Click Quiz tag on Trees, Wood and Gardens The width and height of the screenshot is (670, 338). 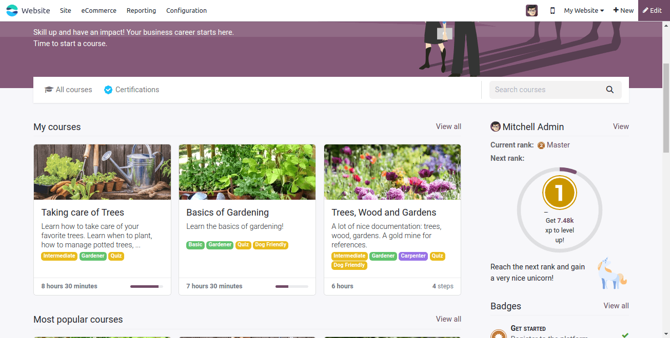[437, 256]
